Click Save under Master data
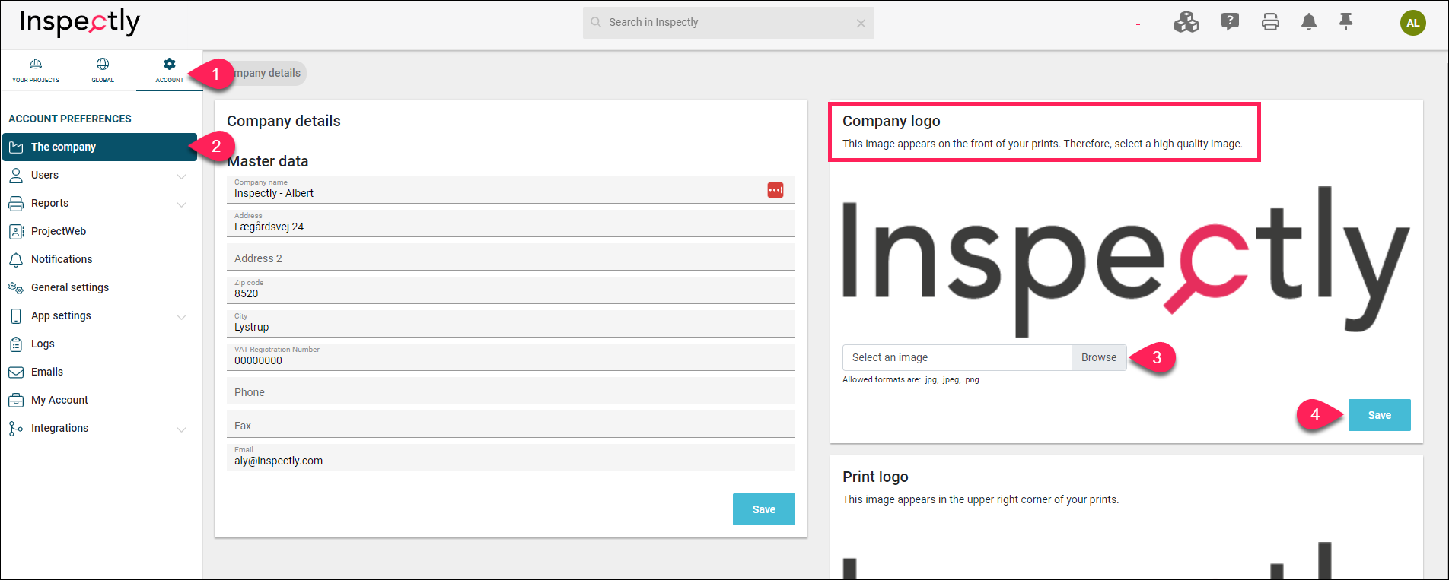The height and width of the screenshot is (580, 1449). (x=764, y=509)
